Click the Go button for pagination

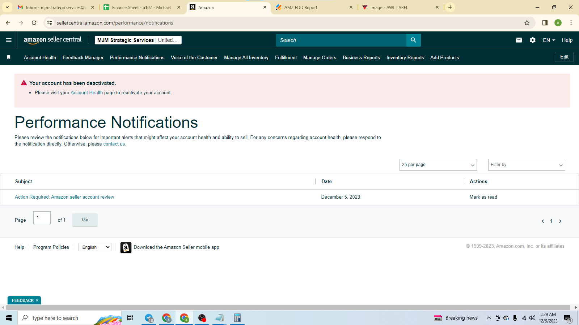tap(85, 220)
